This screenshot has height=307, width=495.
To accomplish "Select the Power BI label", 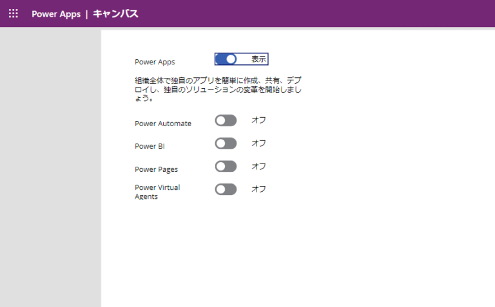I will coord(150,146).
